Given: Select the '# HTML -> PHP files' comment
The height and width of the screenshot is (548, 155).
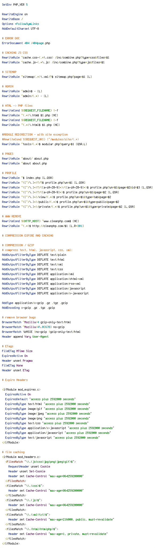Looking at the screenshot, I should (x=17, y=106).
